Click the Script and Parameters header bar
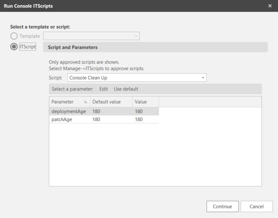Viewport: 278px width, 218px height. [x=155, y=47]
